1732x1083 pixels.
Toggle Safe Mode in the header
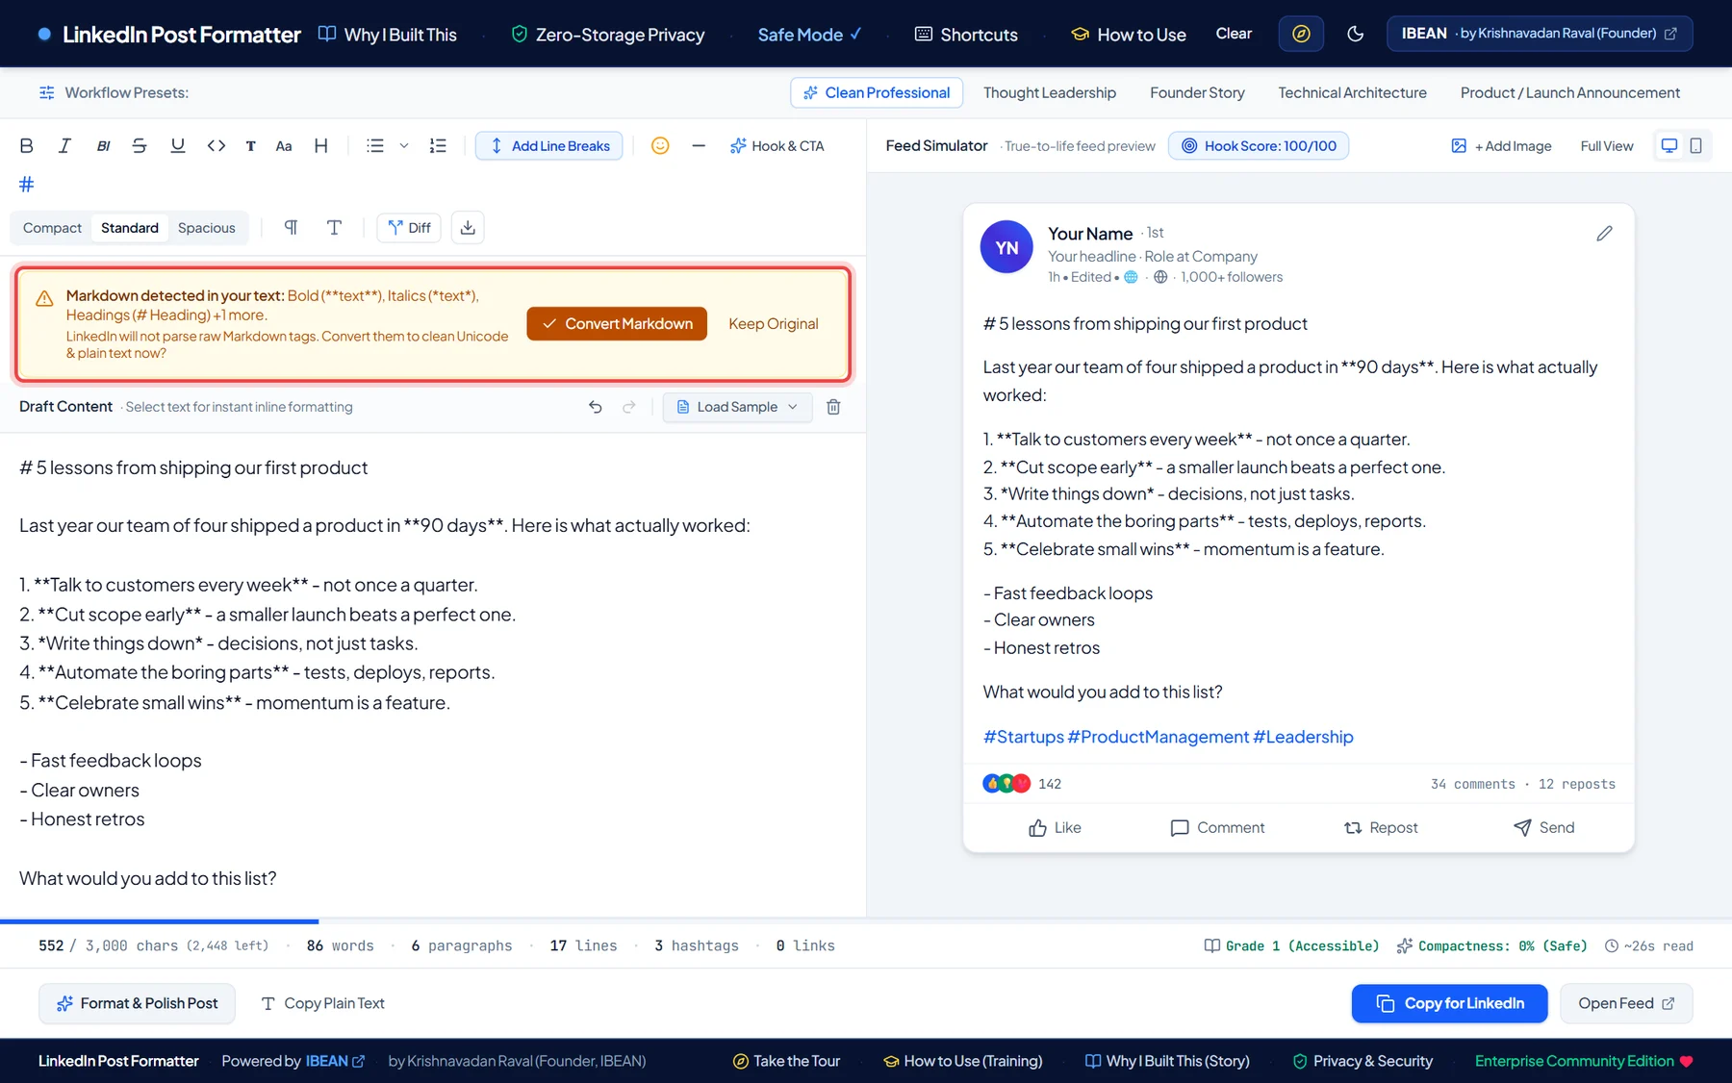tap(809, 35)
